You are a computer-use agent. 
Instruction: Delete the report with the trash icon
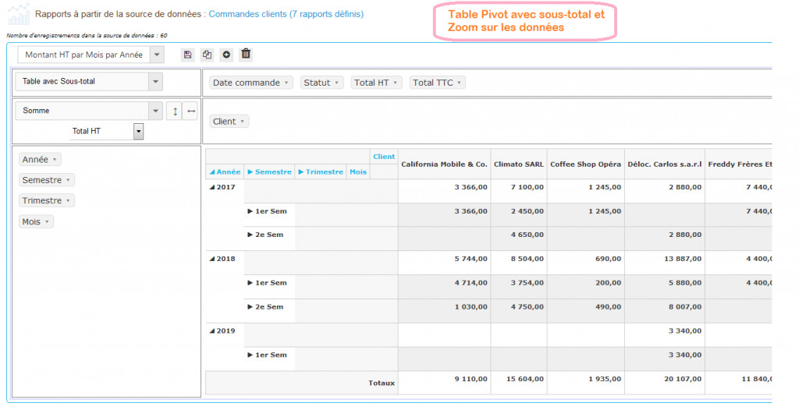[246, 55]
